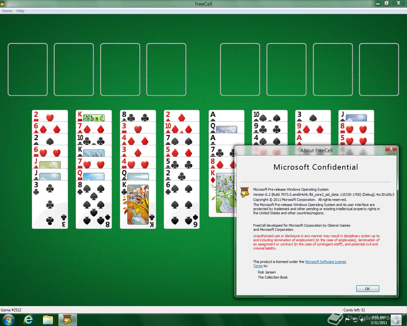Select the 5 of hearts card
This screenshot has width=407, height=326.
click(x=356, y=139)
